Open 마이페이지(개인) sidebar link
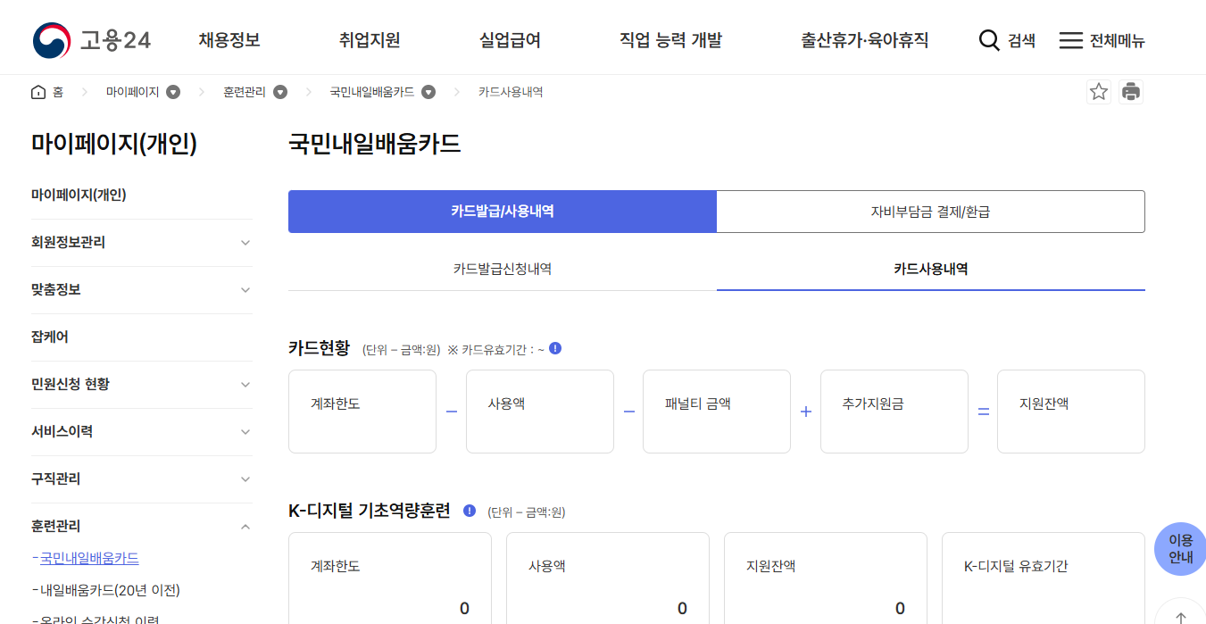This screenshot has height=624, width=1206. [x=79, y=195]
